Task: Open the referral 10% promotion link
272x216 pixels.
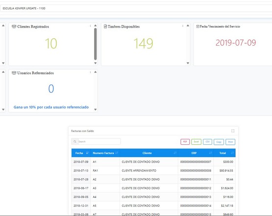Action: point(51,107)
